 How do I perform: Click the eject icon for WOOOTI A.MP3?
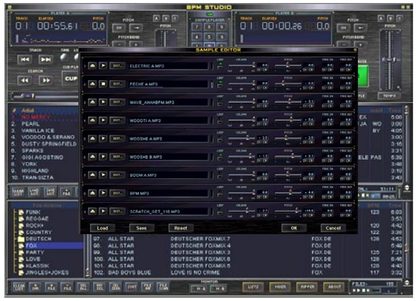(x=92, y=121)
